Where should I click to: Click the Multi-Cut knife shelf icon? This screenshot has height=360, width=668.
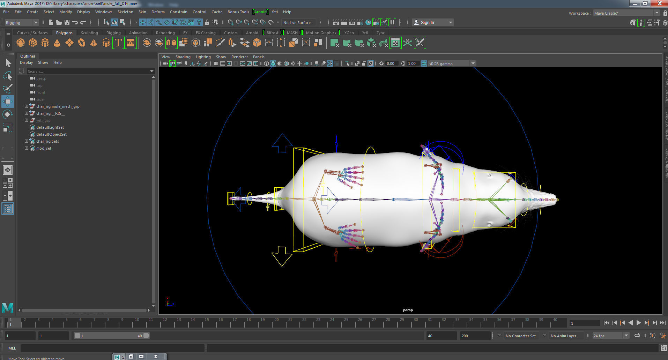coord(220,43)
